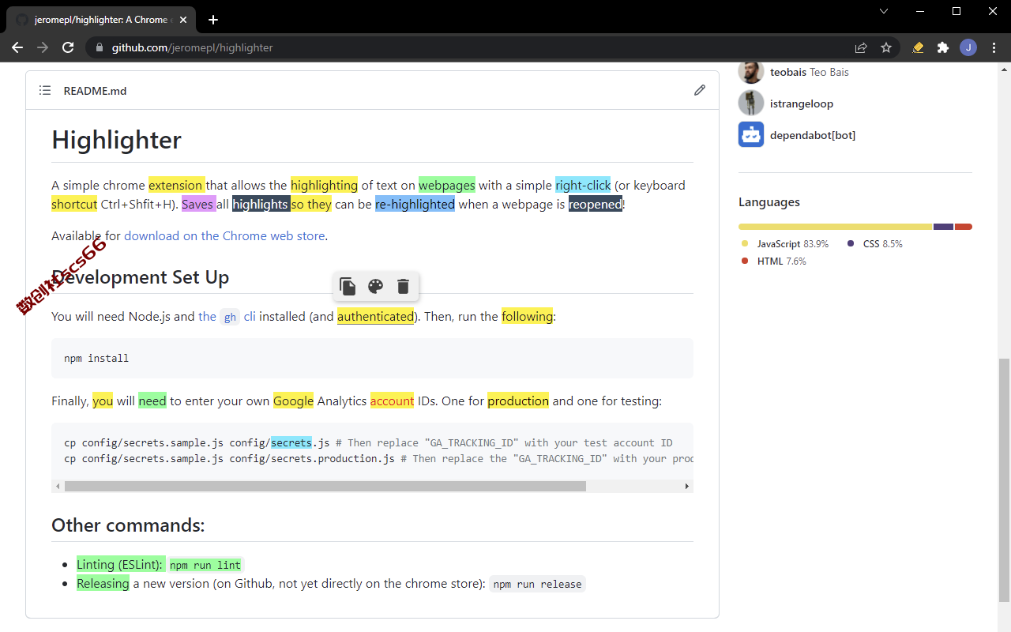Click the red HTML segment of language bar
The image size is (1011, 632).
tap(964, 227)
